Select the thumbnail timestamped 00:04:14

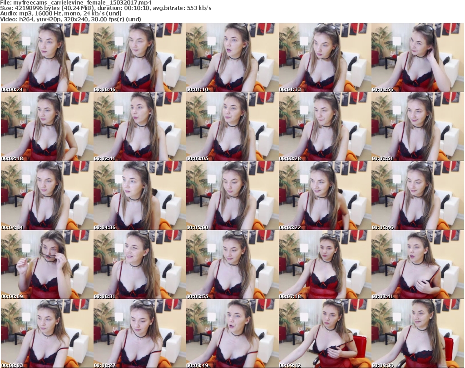click(47, 195)
